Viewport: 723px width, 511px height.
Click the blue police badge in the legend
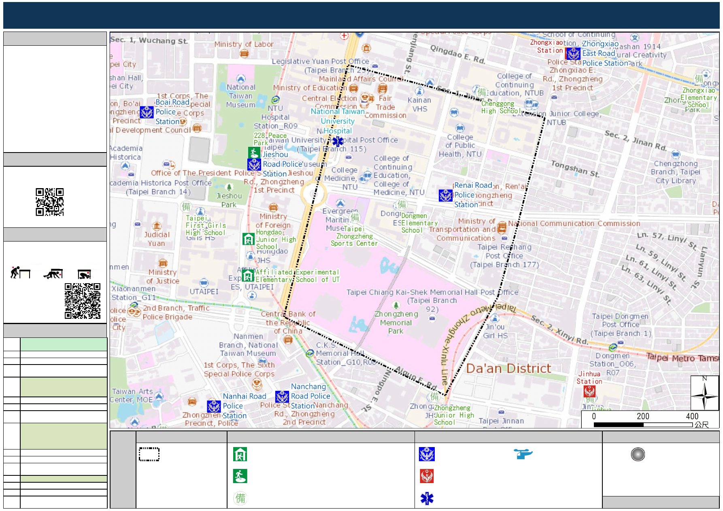[427, 454]
